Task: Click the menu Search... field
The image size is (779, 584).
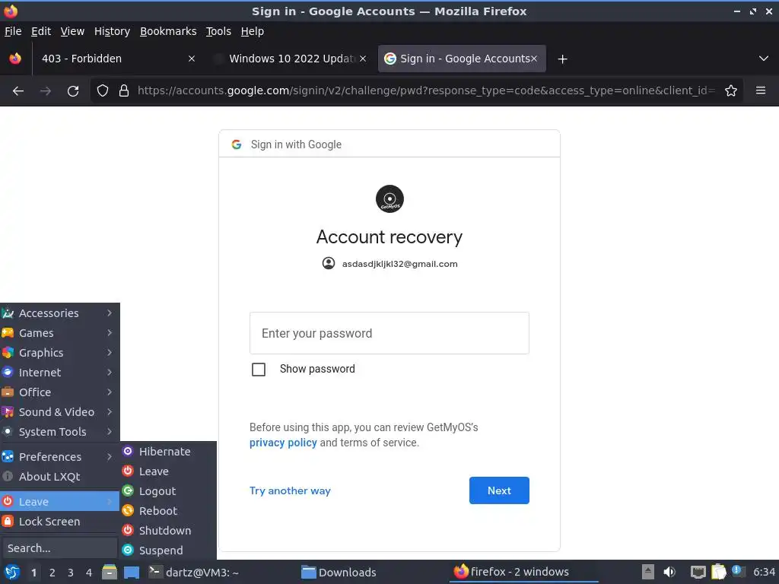Action: click(59, 547)
